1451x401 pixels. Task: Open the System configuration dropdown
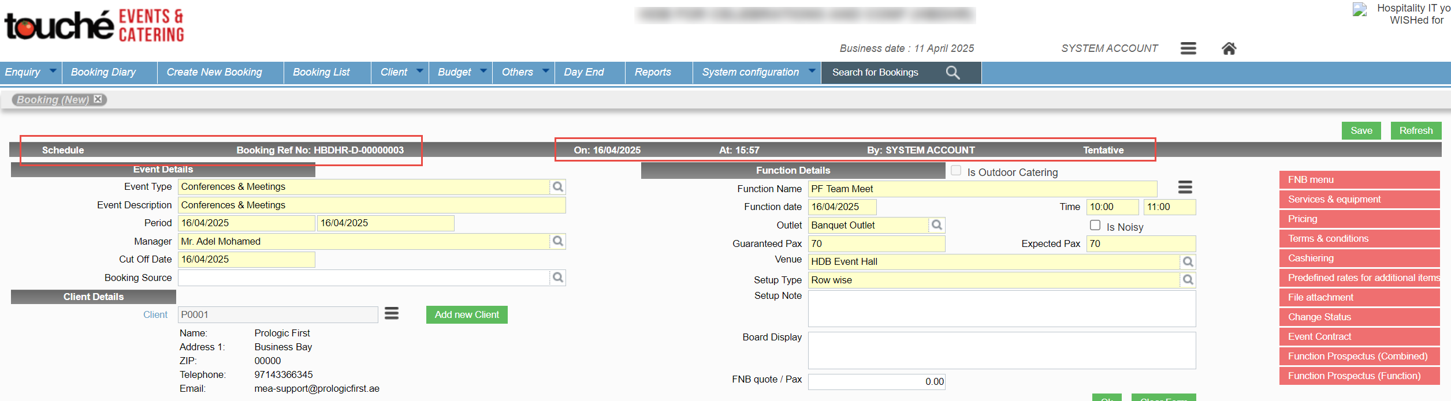click(x=812, y=71)
